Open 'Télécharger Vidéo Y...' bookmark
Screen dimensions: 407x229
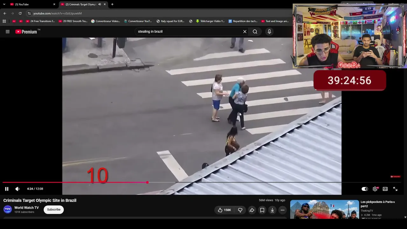(210, 21)
